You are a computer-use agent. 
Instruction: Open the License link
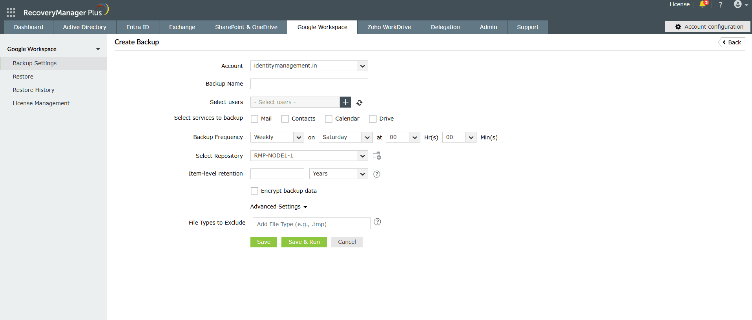click(x=679, y=4)
